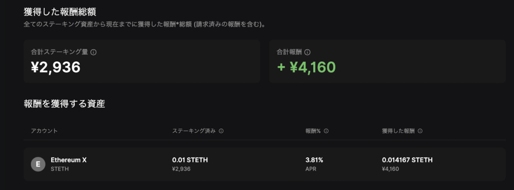Click the green + ¥4,160 total rewards figure

pos(306,67)
